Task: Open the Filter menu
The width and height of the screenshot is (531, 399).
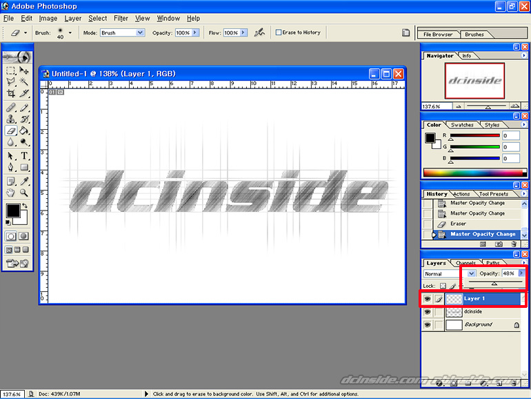Action: pos(121,19)
